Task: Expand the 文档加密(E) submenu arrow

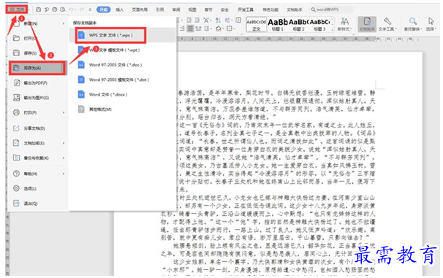Action: [x=64, y=143]
